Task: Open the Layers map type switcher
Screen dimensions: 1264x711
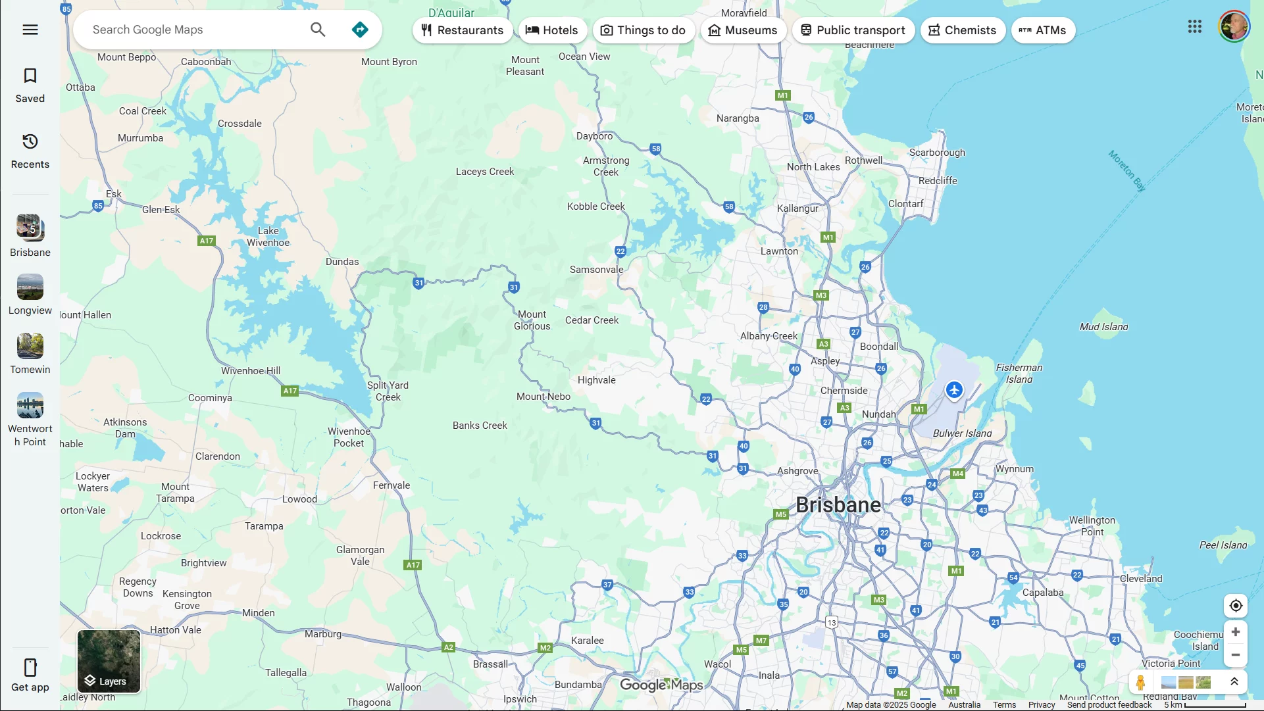Action: pyautogui.click(x=109, y=662)
